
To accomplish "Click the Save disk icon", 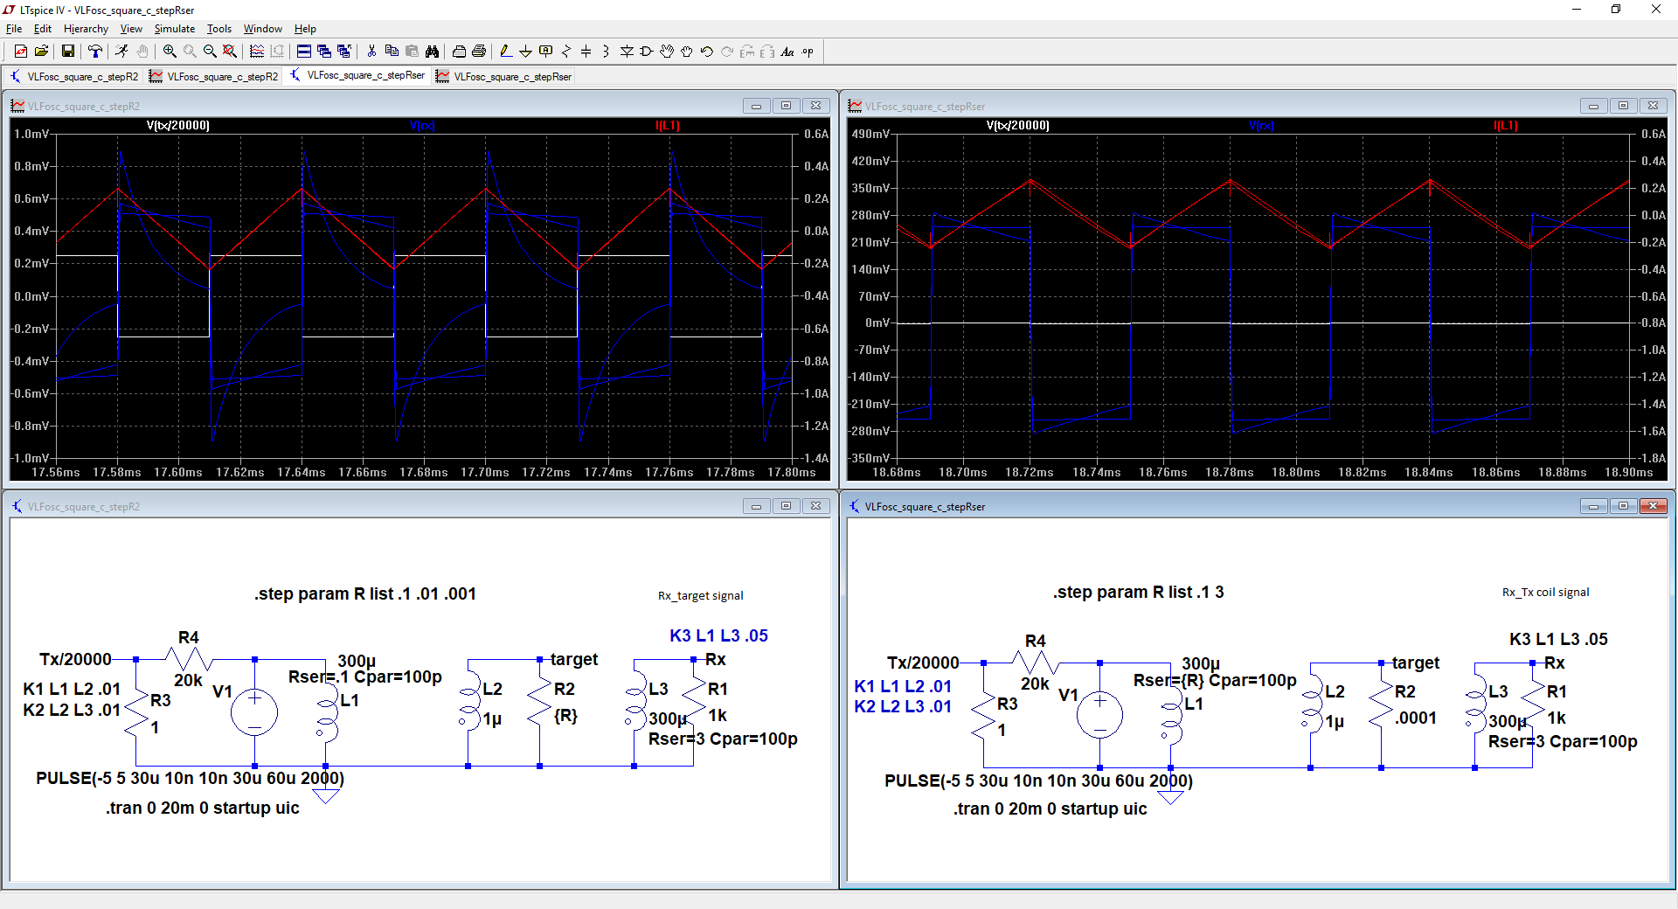I will coord(67,52).
